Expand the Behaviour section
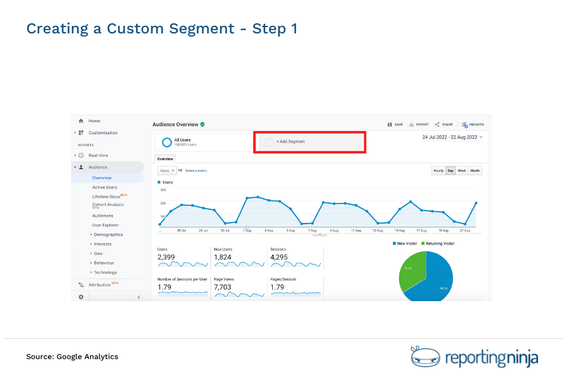The height and width of the screenshot is (378, 567). [105, 263]
